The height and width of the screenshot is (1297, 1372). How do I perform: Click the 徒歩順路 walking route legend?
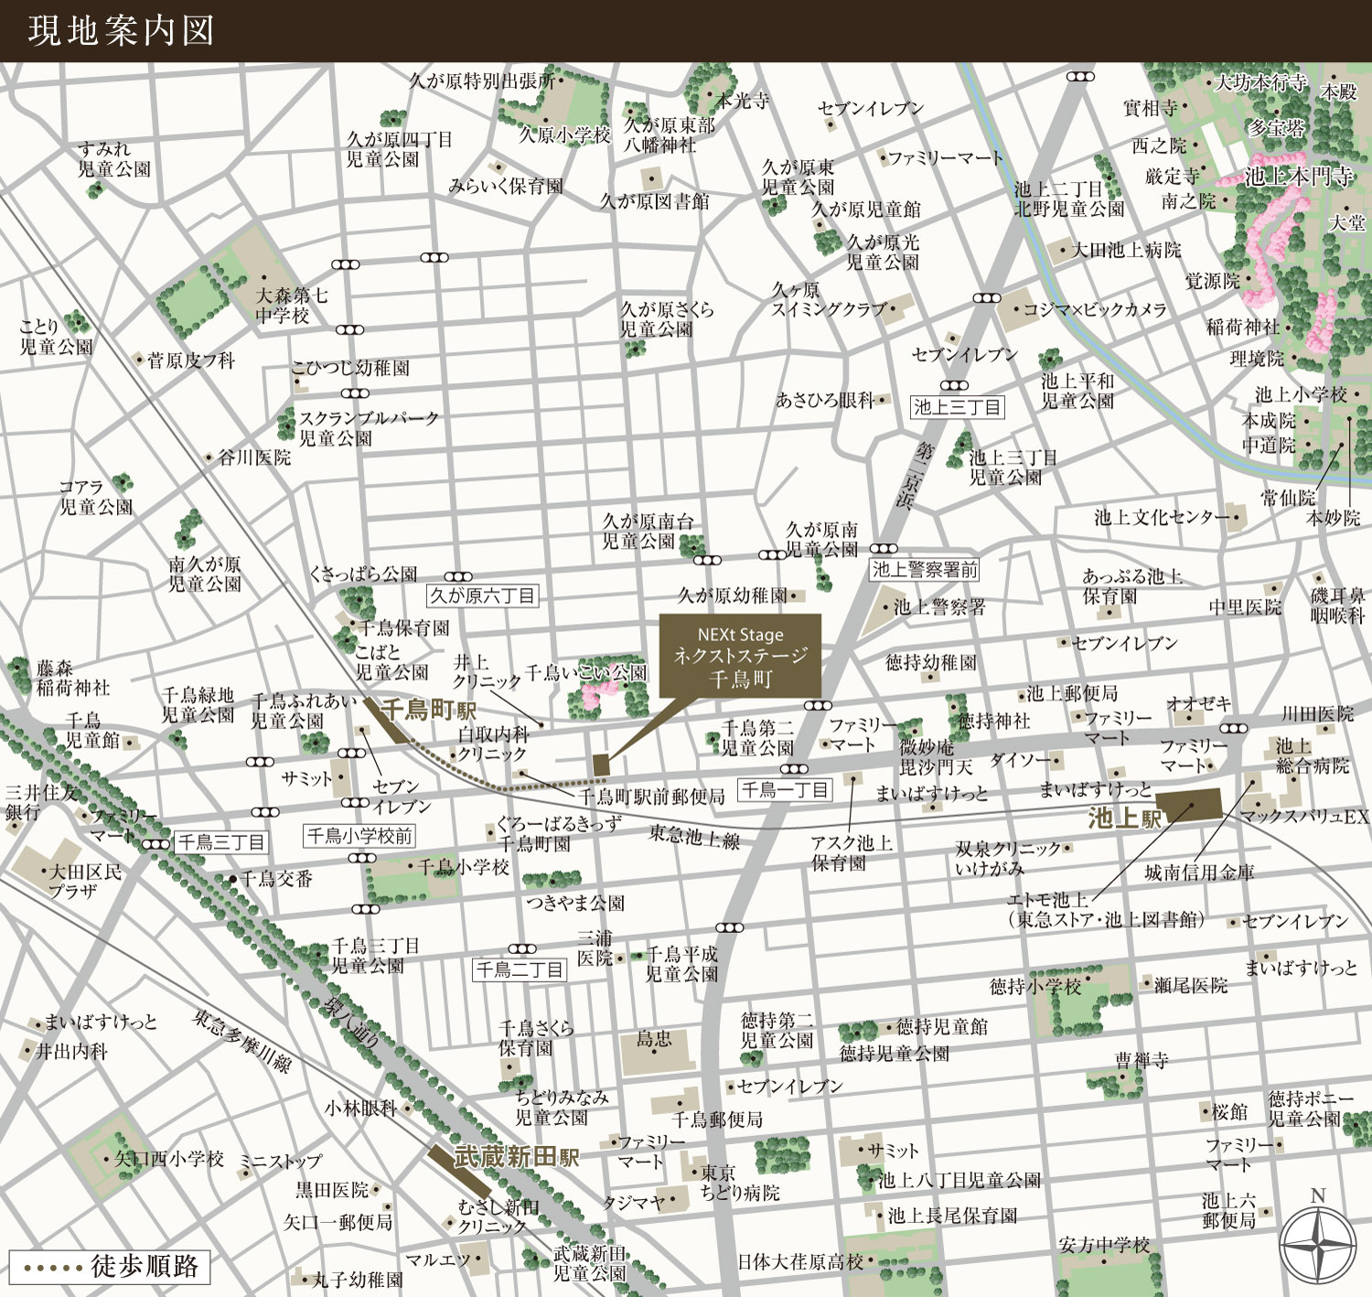[109, 1267]
